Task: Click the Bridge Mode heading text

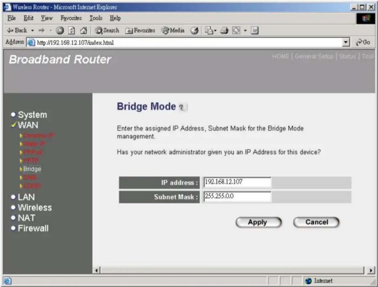Action: point(146,107)
